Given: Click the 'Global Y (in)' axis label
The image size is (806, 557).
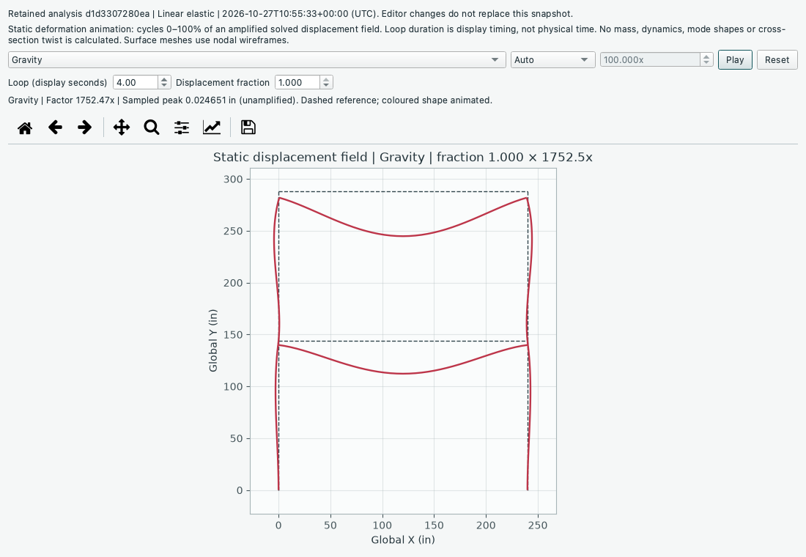Looking at the screenshot, I should [x=212, y=341].
